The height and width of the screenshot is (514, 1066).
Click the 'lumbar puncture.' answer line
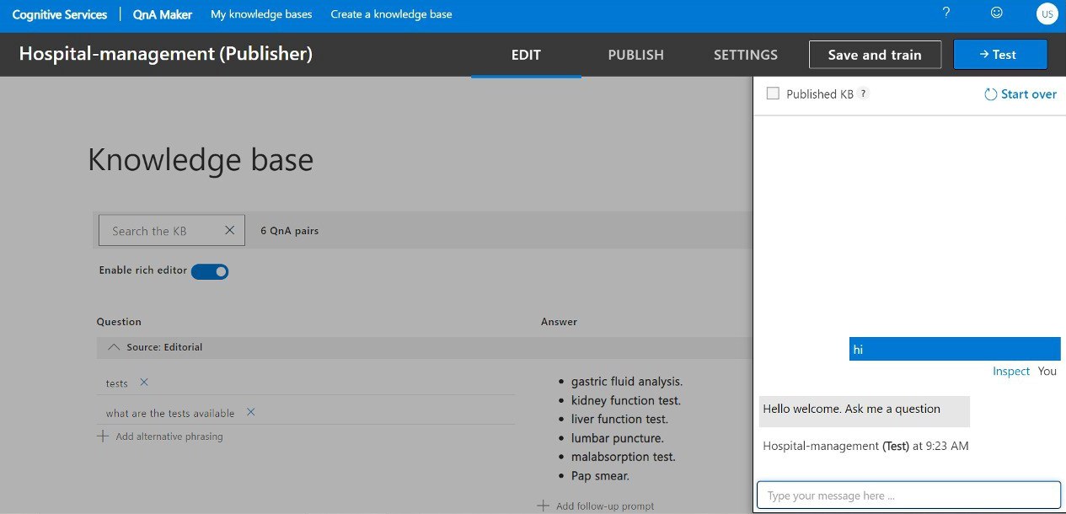click(618, 438)
